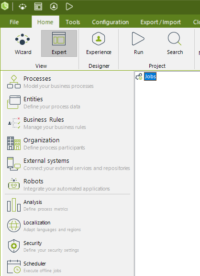Open External systems module
The image size is (200, 276).
(x=68, y=164)
